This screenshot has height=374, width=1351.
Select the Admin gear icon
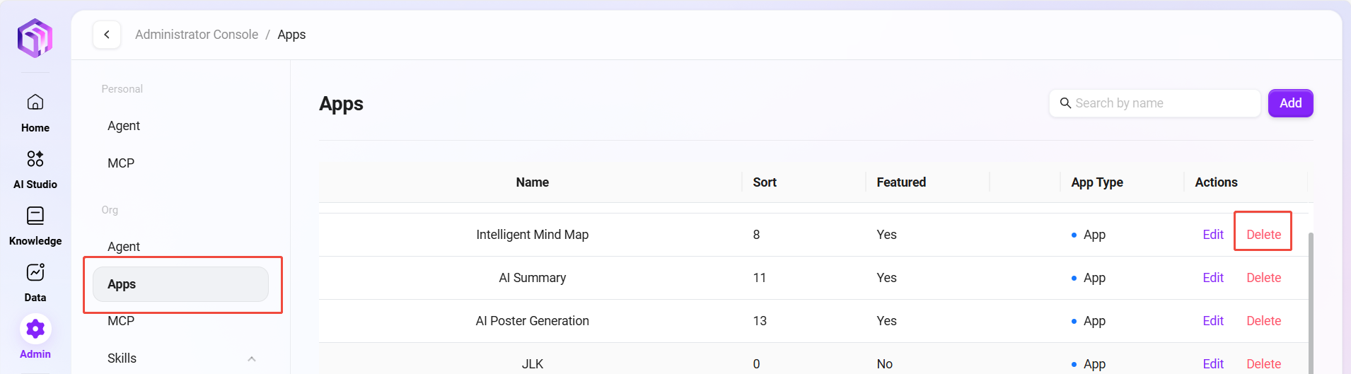coord(35,329)
